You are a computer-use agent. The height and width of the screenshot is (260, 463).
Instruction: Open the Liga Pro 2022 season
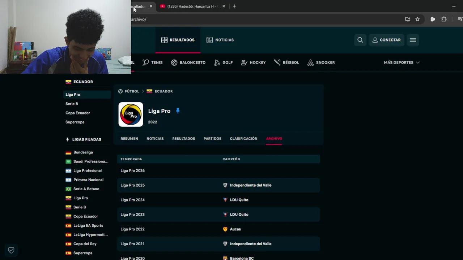[x=132, y=229]
